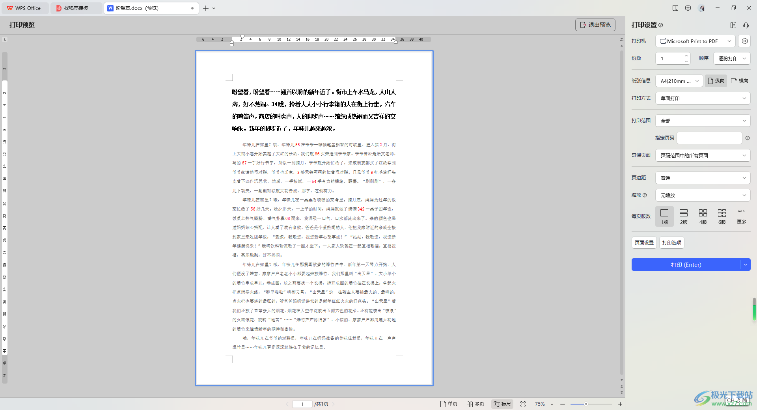Select 4 pages per sheet layout
The height and width of the screenshot is (410, 757).
point(703,216)
